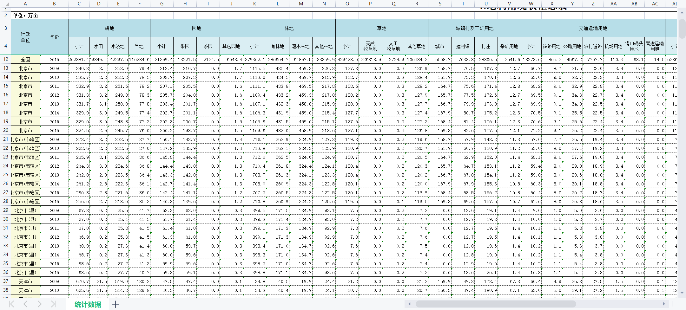The image size is (686, 310).
Task: Click the 交通运输用地 header cell
Action: [x=593, y=28]
